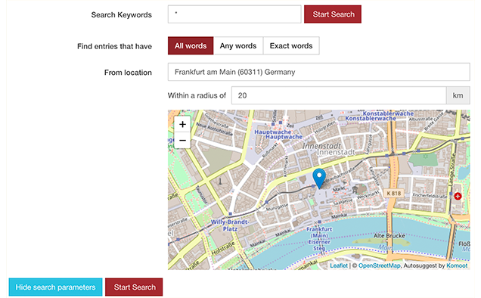Screen dimensions: 481x298
Task: Zoom in the map with plus button
Action: [x=182, y=124]
